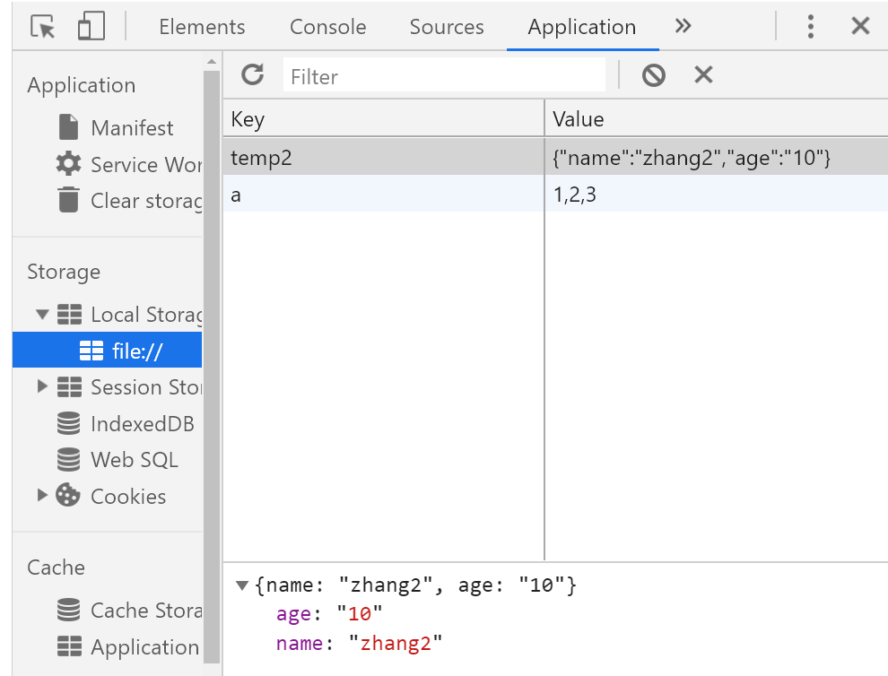Close the DevTools panel
Image resolution: width=888 pixels, height=676 pixels.
click(860, 27)
